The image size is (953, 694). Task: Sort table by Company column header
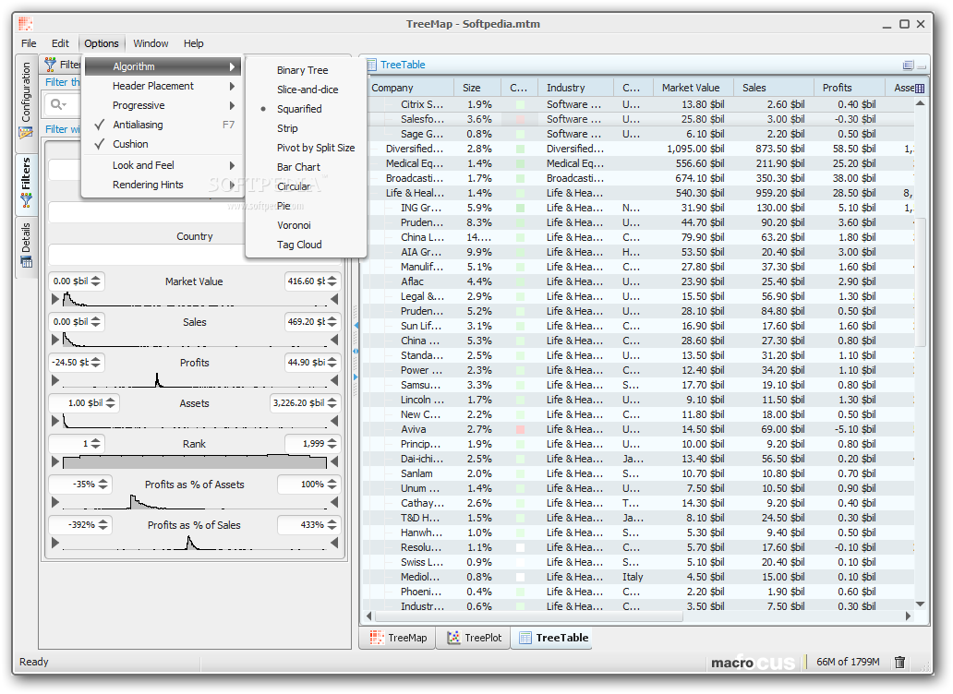[410, 88]
